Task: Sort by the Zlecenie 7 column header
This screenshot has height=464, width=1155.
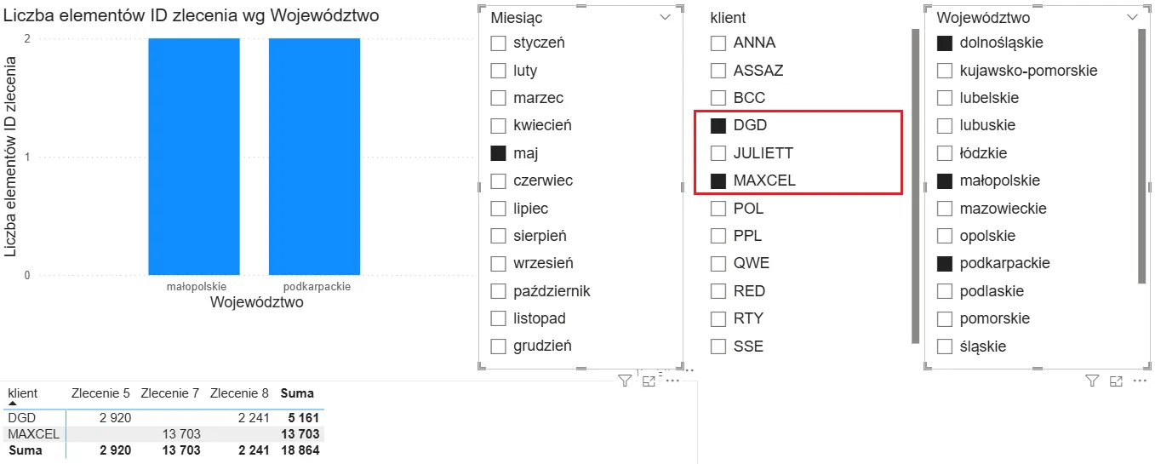Action: coord(170,393)
